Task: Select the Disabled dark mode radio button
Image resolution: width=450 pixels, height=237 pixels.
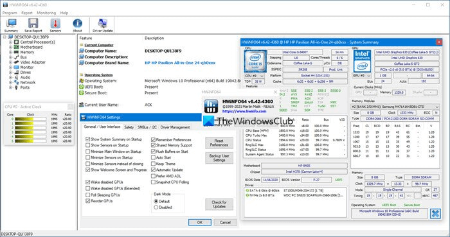Action: (x=156, y=207)
